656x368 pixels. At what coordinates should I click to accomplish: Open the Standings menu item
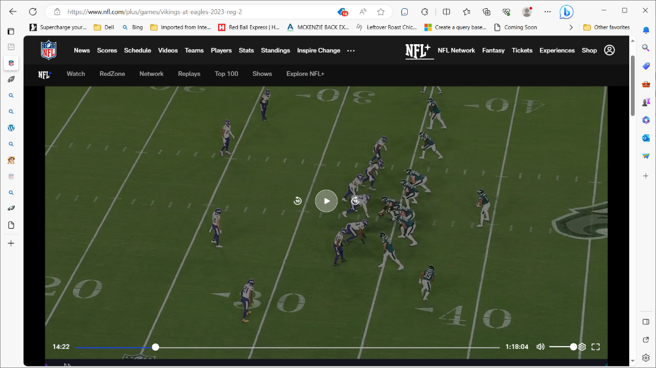276,50
